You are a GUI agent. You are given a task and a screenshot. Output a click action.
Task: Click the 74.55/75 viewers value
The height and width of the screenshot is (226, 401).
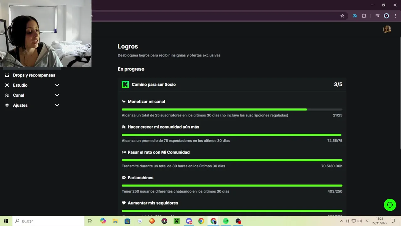(x=335, y=141)
